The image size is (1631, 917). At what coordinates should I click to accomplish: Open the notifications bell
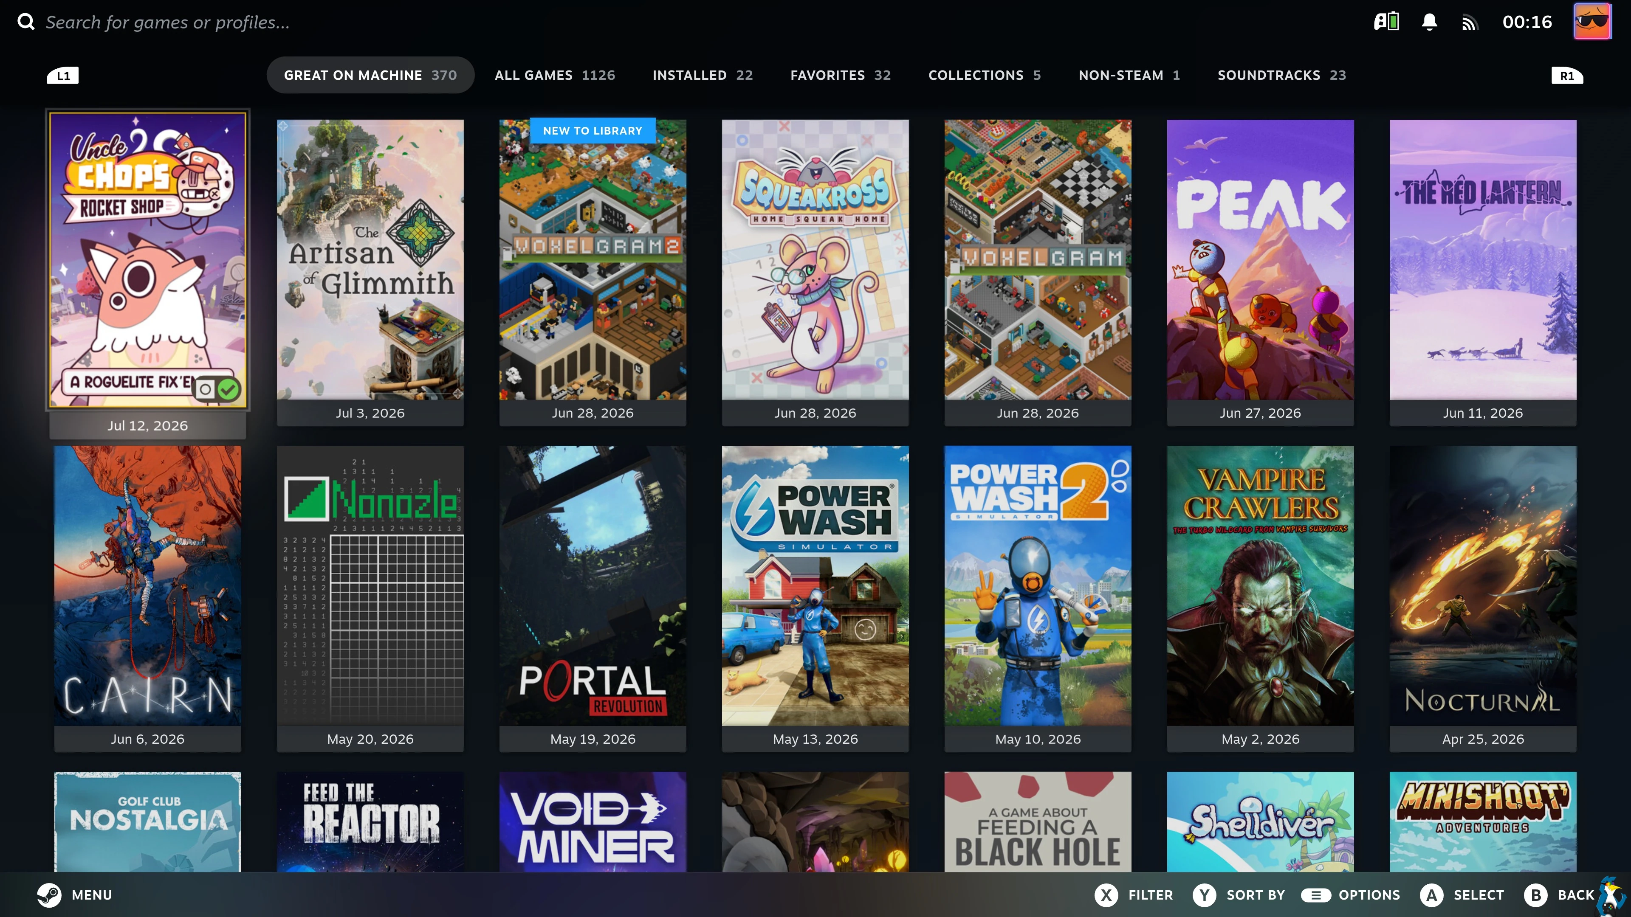[1429, 22]
